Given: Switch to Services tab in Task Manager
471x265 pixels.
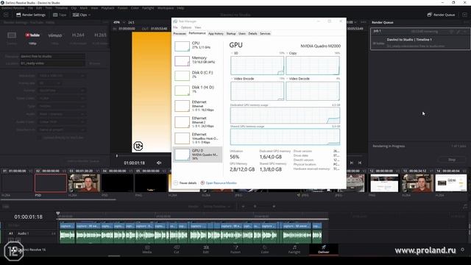Looking at the screenshot, I should pos(265,34).
